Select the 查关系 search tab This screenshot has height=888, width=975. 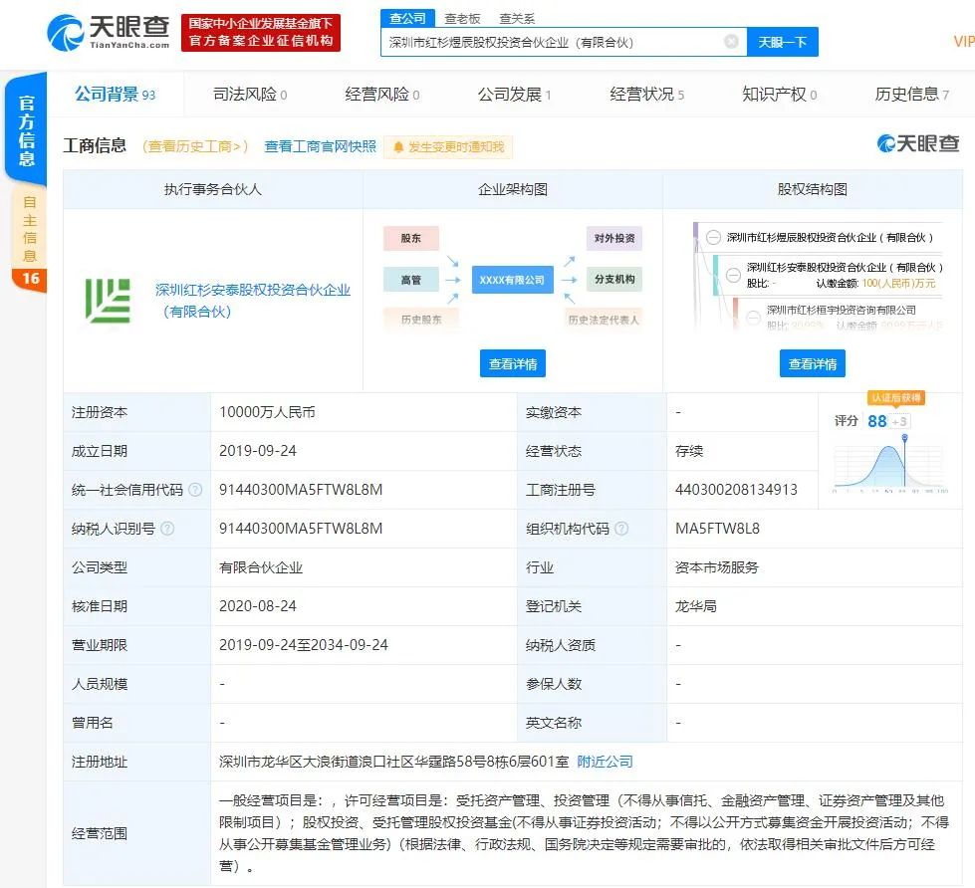[x=517, y=19]
